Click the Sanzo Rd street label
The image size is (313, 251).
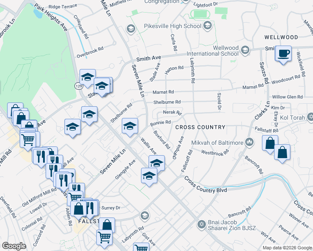(264, 73)
